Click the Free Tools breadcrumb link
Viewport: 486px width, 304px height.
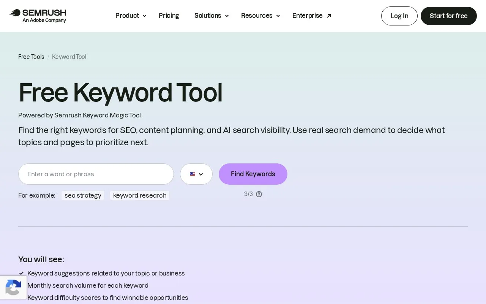coord(31,57)
